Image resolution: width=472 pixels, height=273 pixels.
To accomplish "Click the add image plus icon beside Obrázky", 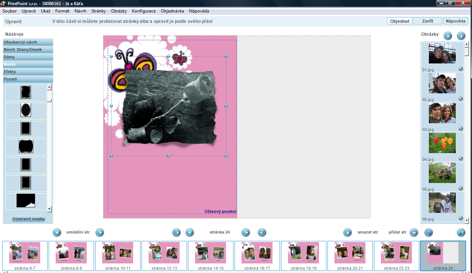I will point(461,36).
